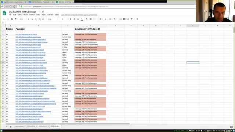
Task: Go to the browser home page
Action: tap(14, 7)
